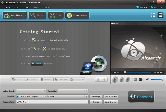166x112 pixels.
Task: Click the preview seek bar handle
Action: (125, 72)
